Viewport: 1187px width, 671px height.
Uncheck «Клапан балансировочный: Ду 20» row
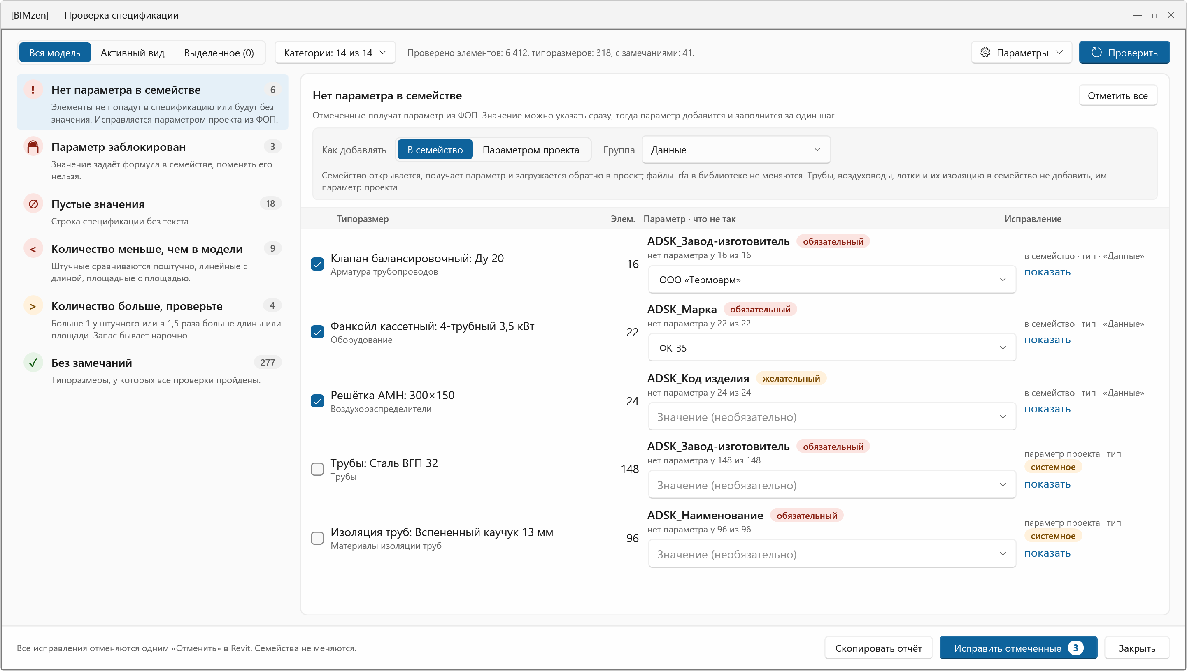pos(317,264)
